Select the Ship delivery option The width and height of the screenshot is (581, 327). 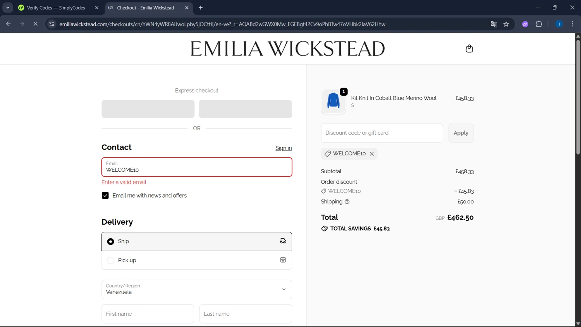(197, 241)
